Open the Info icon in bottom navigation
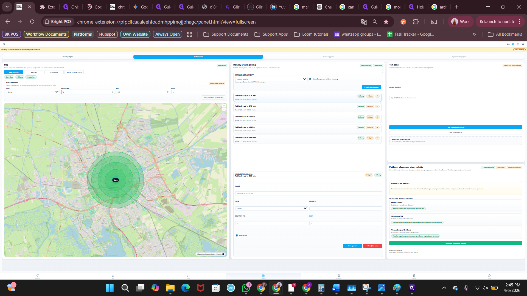This screenshot has width=527, height=296. 489,276
